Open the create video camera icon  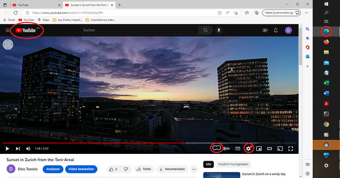coord(265,30)
